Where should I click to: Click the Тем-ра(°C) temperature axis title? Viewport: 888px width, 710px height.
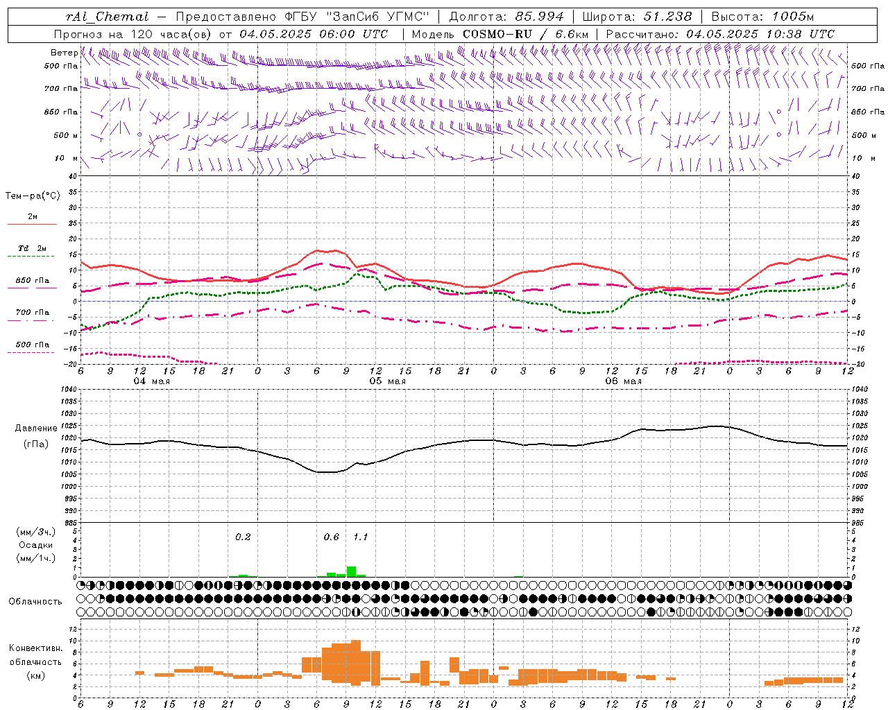click(33, 196)
